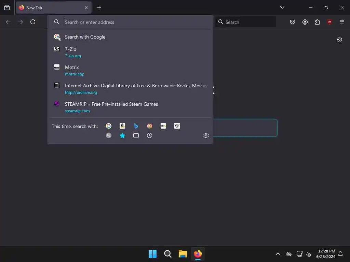Search this time with Amazon icon
The image size is (350, 262).
click(x=122, y=126)
